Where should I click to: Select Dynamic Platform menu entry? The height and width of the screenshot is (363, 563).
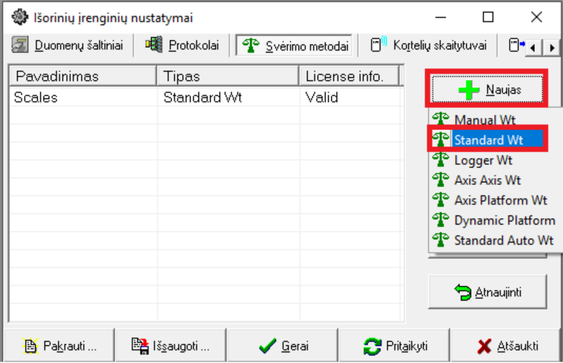coord(504,220)
